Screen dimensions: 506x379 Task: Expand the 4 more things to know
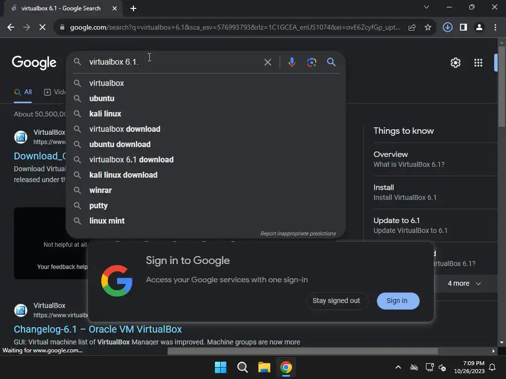[464, 284]
